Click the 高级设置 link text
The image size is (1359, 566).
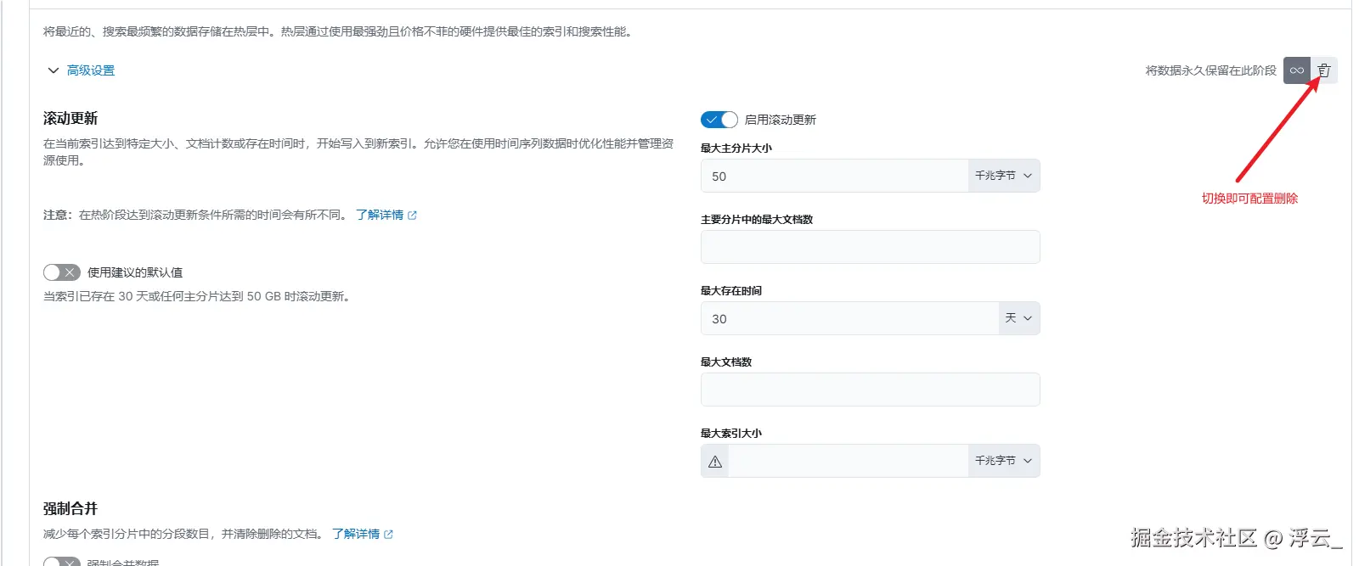tap(91, 70)
